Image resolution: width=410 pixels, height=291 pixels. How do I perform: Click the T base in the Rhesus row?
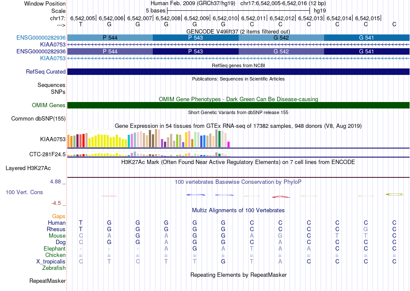point(81,229)
